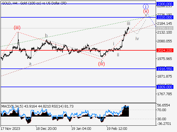Click the wave label a near November low
The height and width of the screenshot is (132, 177).
click(x=30, y=64)
